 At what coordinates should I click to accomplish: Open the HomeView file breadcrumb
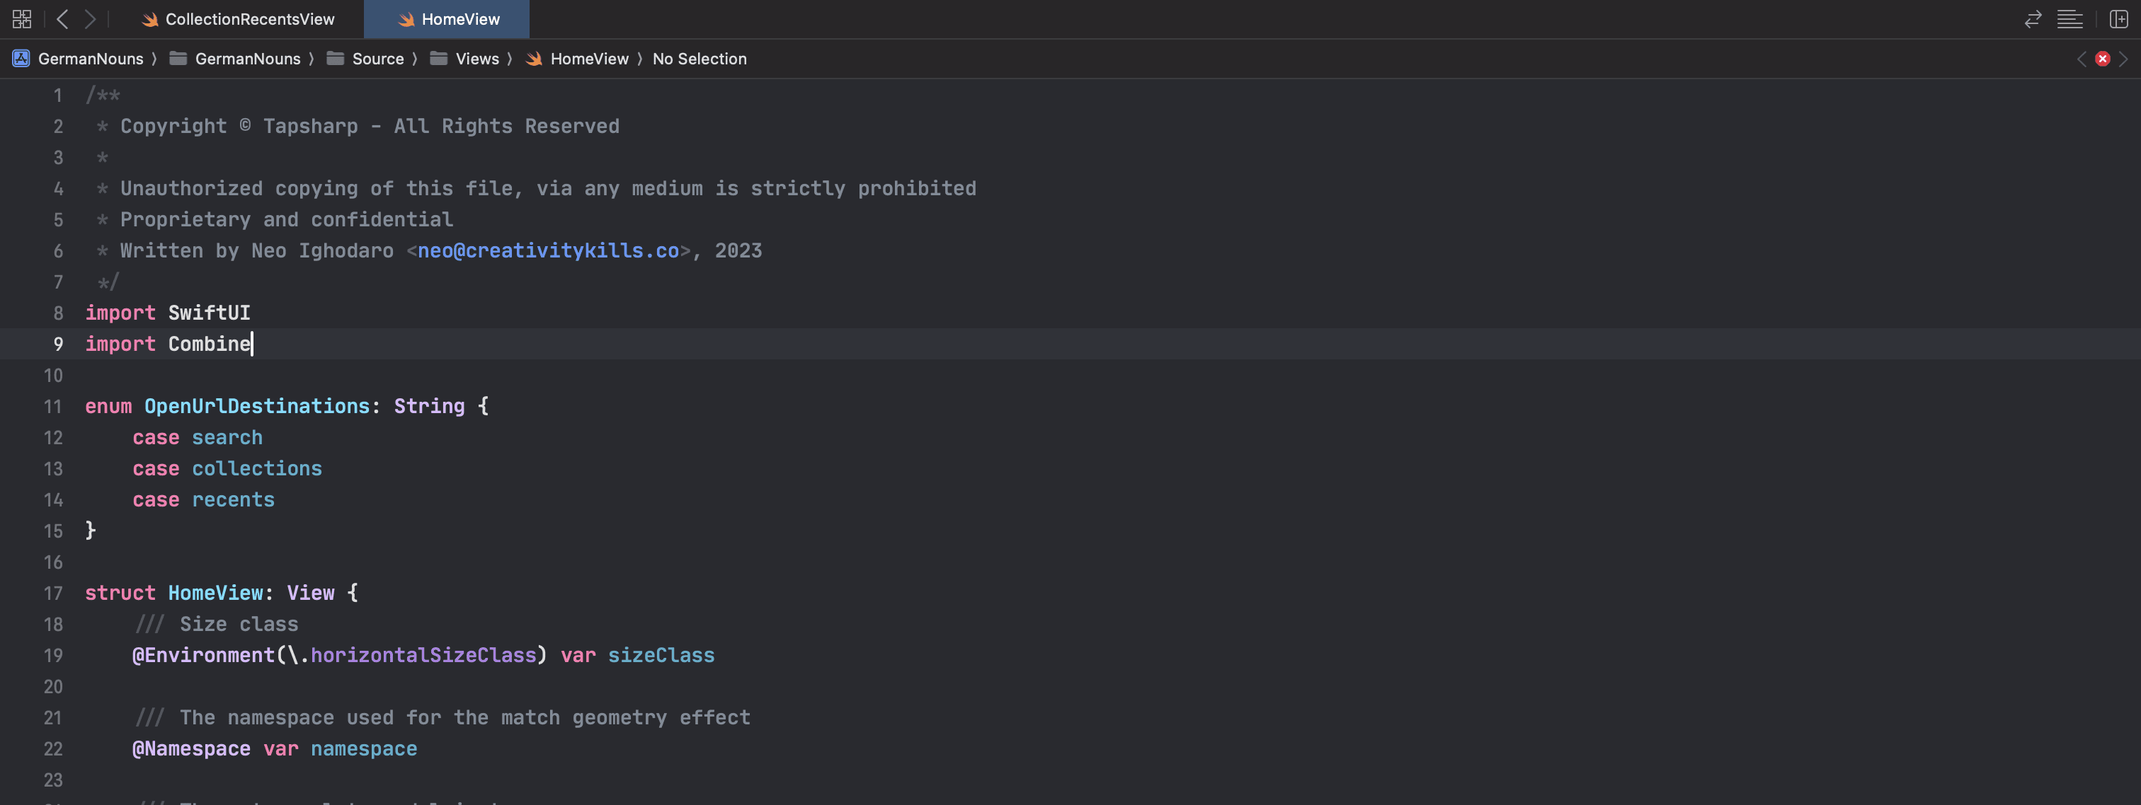pos(589,59)
